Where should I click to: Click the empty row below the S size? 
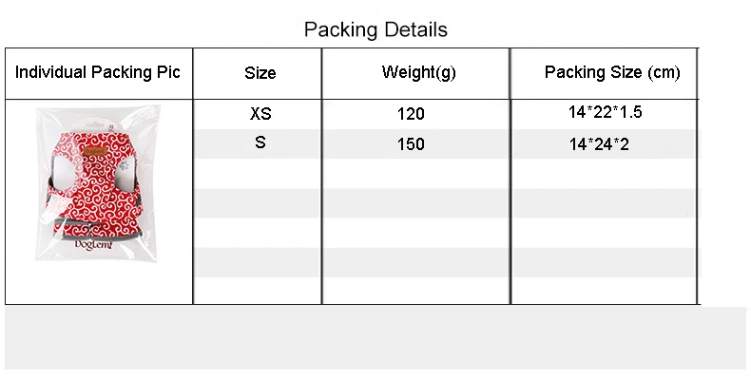(x=258, y=173)
